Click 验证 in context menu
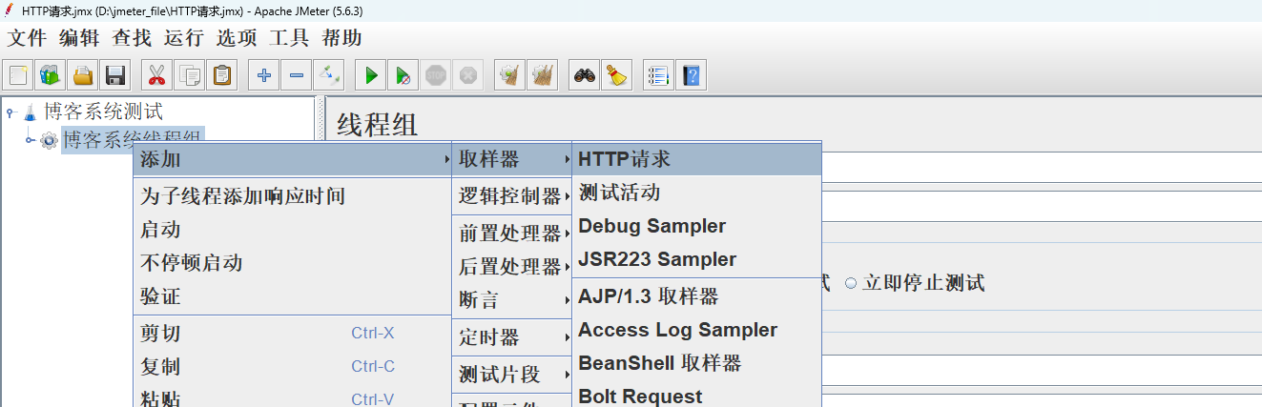Image resolution: width=1262 pixels, height=407 pixels. pyautogui.click(x=292, y=296)
